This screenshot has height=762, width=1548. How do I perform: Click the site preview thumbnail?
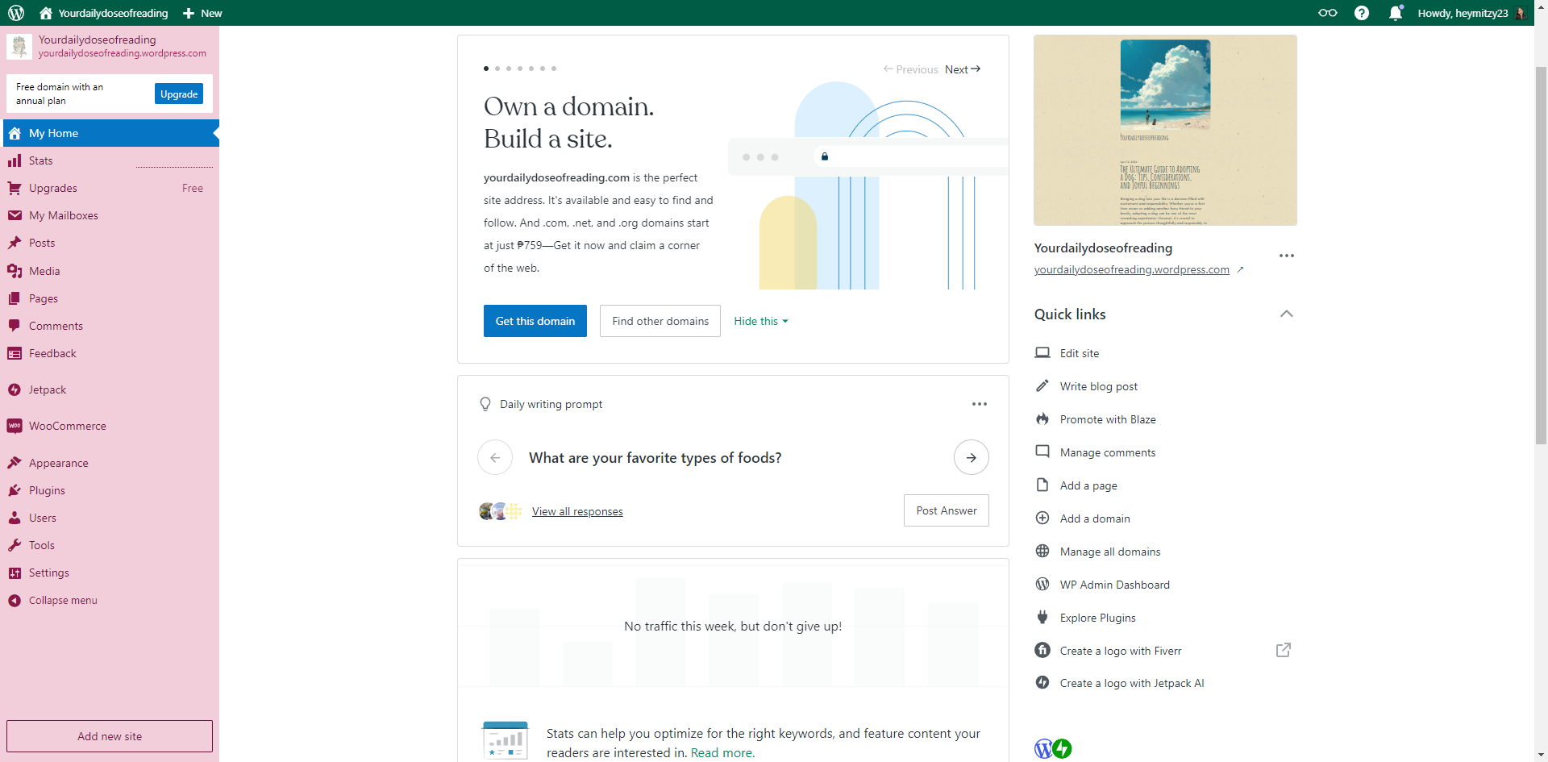point(1165,130)
